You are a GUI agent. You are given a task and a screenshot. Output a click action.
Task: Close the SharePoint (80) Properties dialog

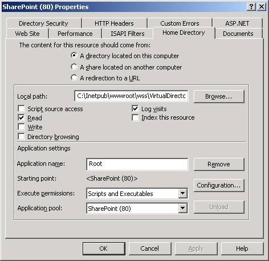(x=262, y=7)
